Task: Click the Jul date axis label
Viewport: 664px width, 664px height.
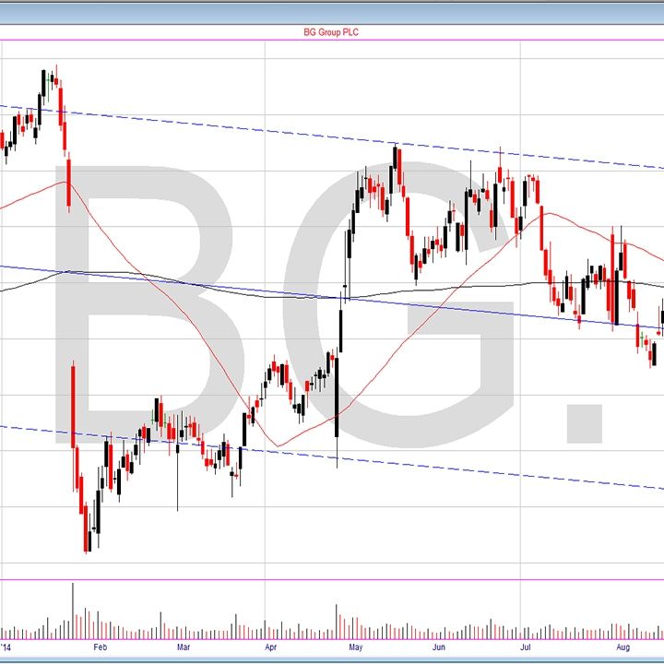Action: click(526, 647)
